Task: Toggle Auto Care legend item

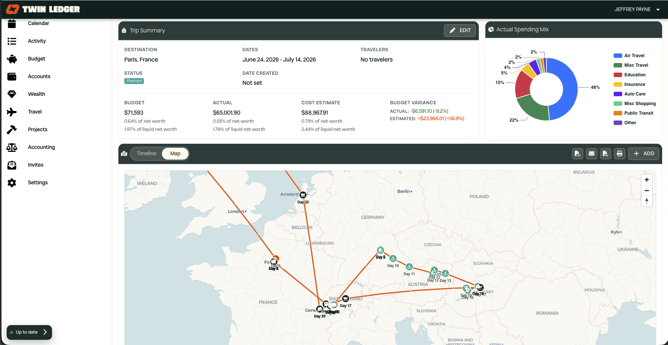Action: coord(629,94)
